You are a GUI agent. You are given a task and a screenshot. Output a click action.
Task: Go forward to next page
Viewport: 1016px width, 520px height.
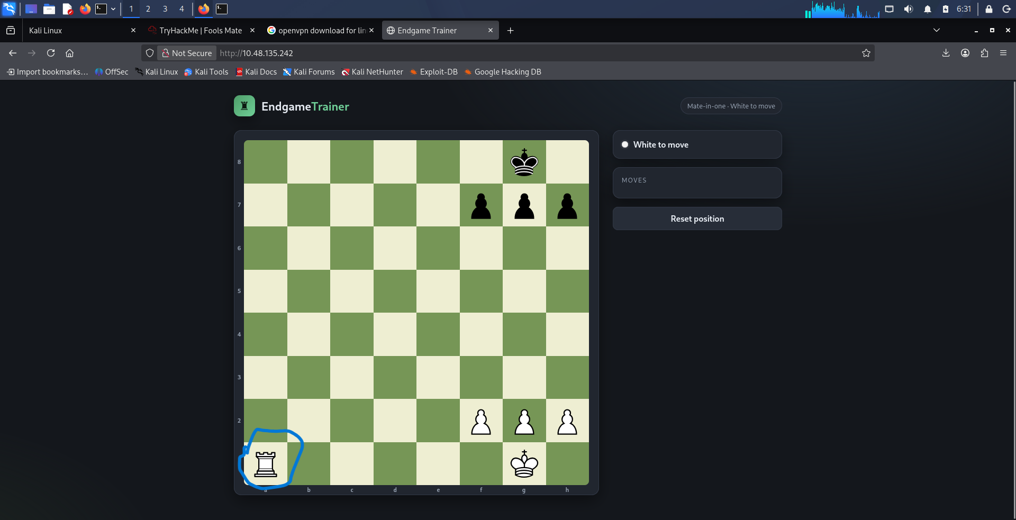coord(32,53)
